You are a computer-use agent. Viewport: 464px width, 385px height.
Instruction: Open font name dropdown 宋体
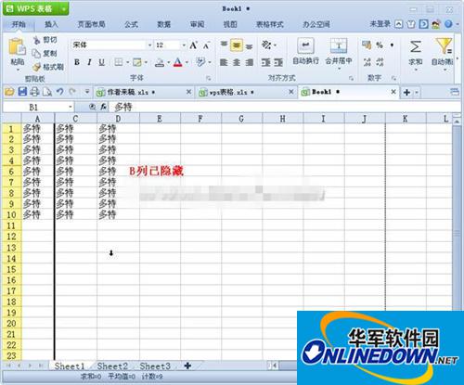pyautogui.click(x=149, y=45)
